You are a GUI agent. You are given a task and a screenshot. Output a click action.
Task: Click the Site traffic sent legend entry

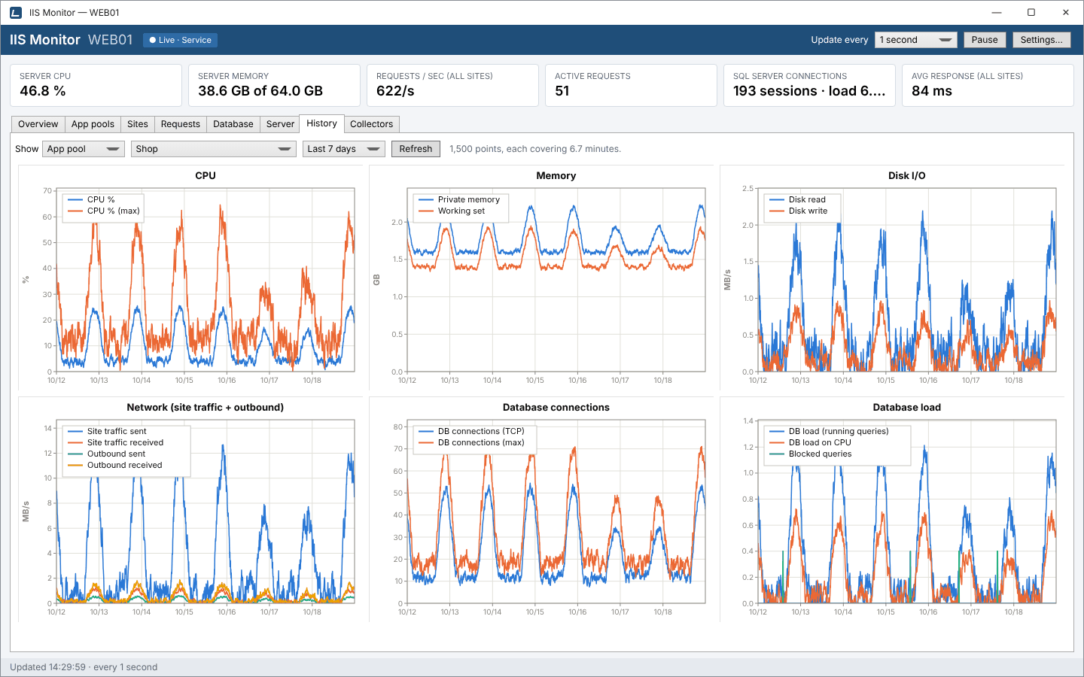click(107, 431)
